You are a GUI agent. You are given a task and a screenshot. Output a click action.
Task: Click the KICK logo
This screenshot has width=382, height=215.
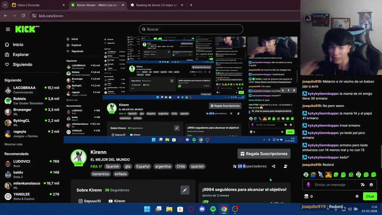(27, 29)
